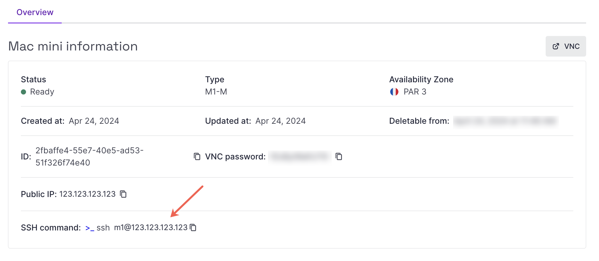Click the blurred VNC password field
599x261 pixels.
(300, 157)
